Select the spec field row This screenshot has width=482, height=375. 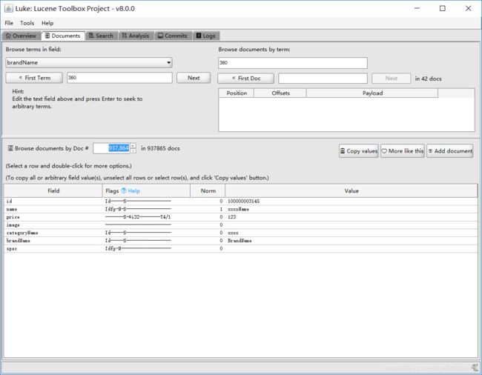[x=241, y=249]
